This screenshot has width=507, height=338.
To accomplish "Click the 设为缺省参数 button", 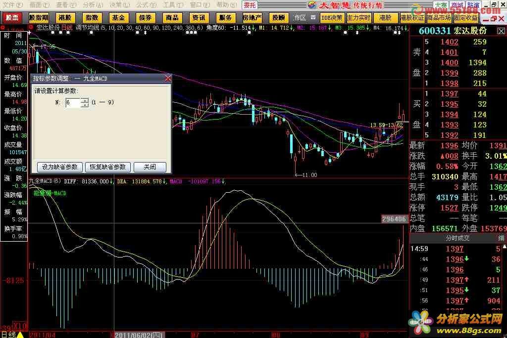I will click(60, 167).
